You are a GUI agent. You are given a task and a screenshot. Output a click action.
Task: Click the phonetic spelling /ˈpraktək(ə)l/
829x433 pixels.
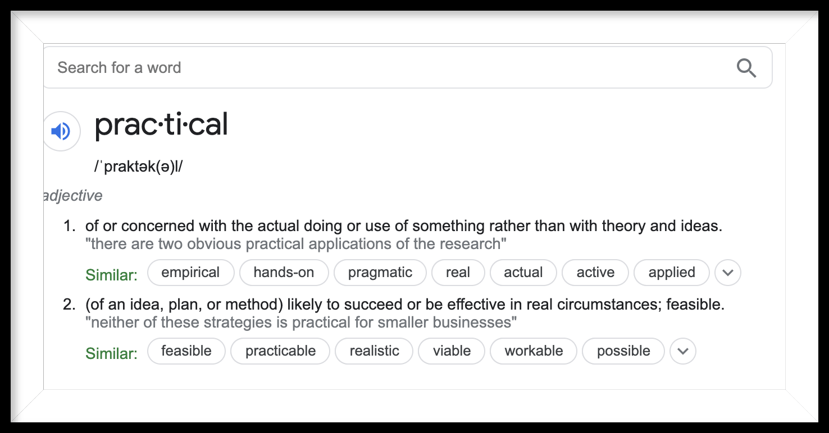point(138,167)
